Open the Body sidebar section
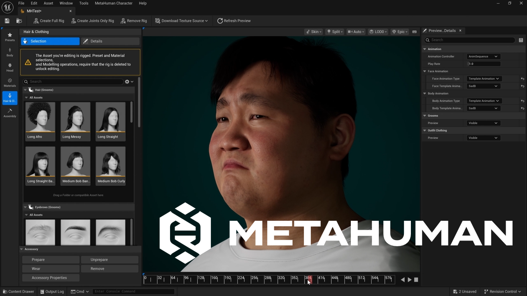527x296 pixels. (x=10, y=52)
